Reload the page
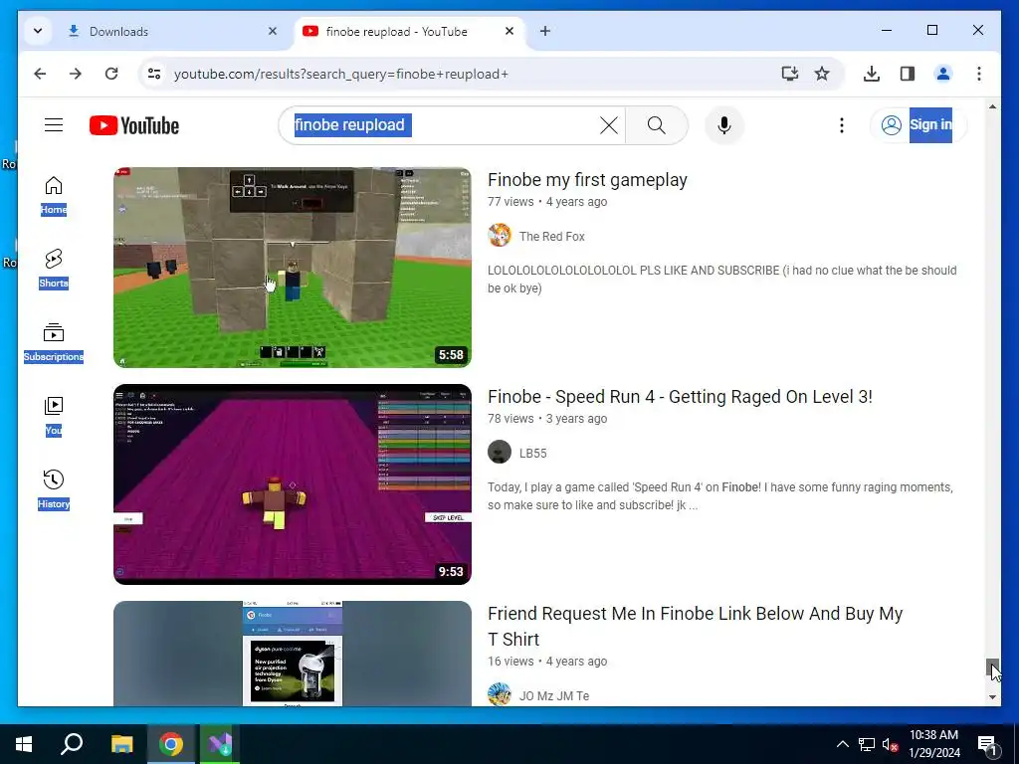1019x764 pixels. pyautogui.click(x=111, y=74)
